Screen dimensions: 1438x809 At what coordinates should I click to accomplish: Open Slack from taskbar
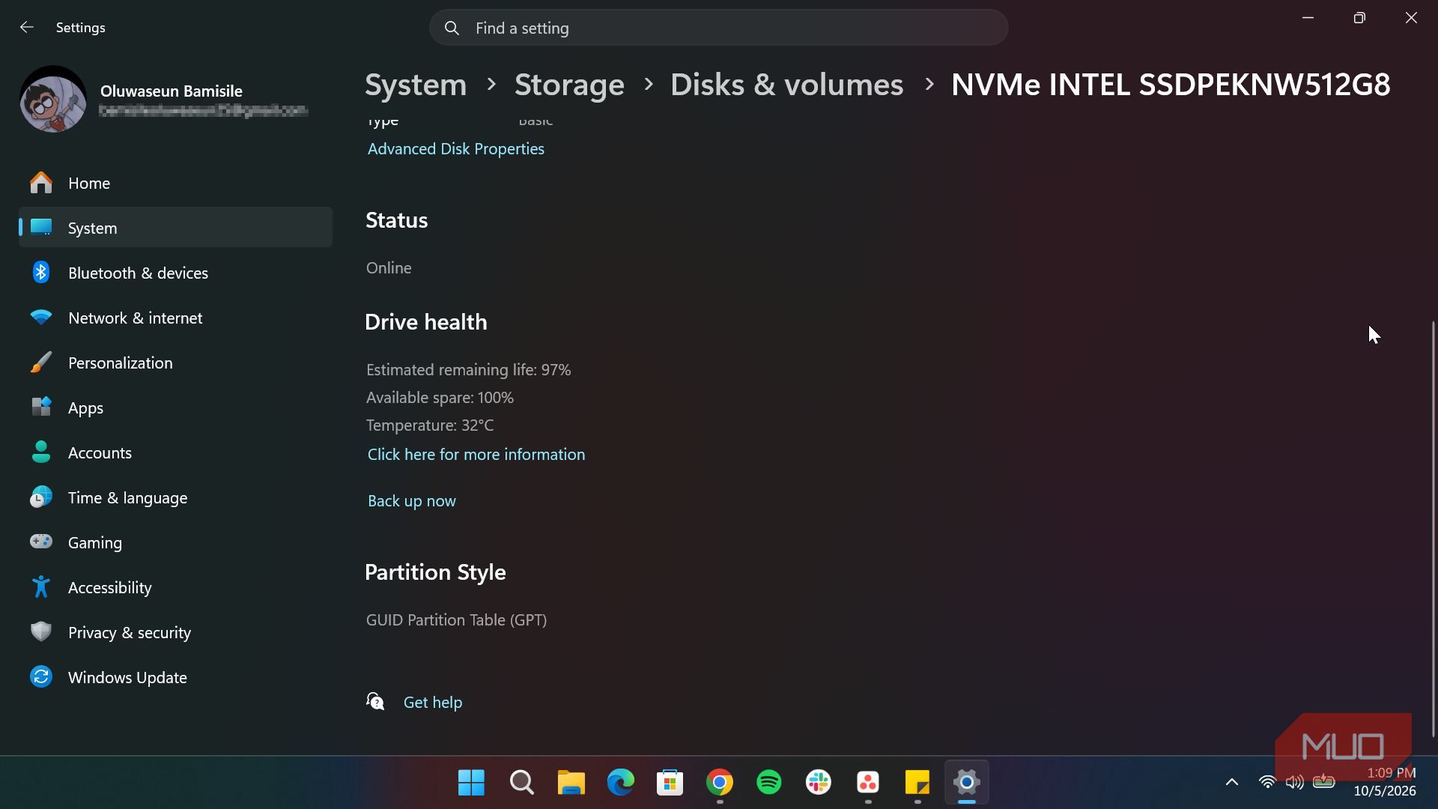click(x=819, y=783)
